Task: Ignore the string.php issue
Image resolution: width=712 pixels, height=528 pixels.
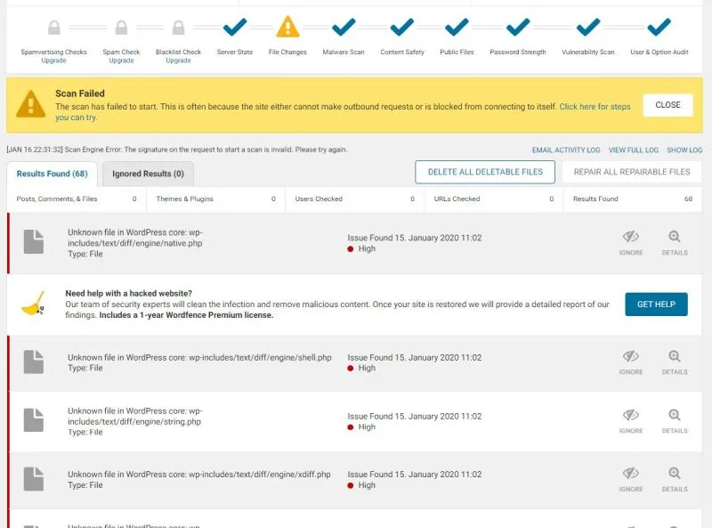Action: coord(631,421)
